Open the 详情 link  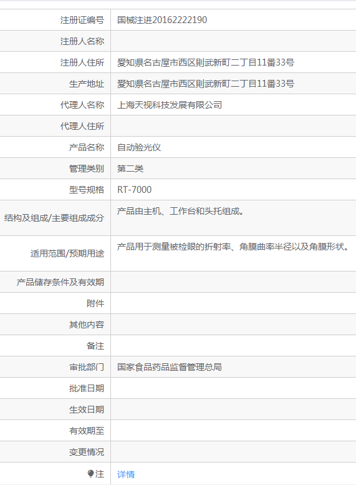click(126, 474)
